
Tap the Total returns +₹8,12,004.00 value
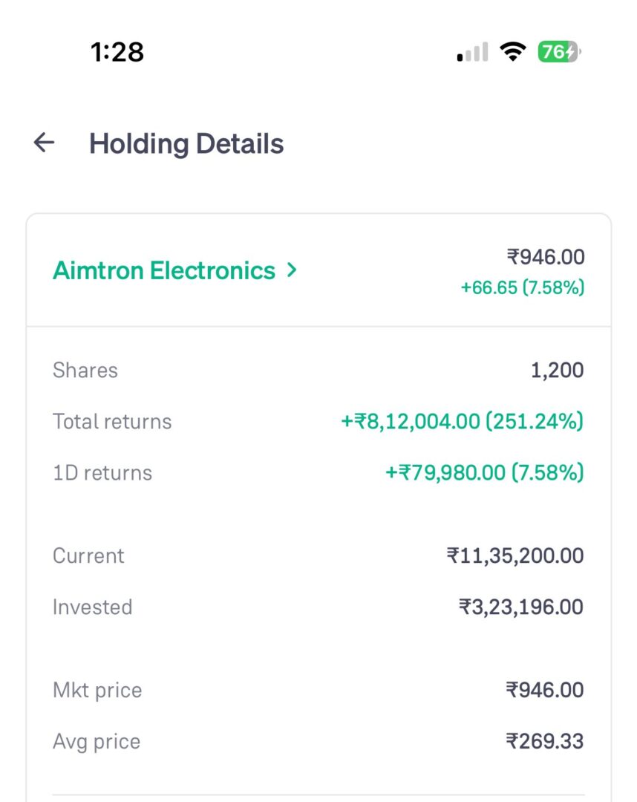[462, 422]
